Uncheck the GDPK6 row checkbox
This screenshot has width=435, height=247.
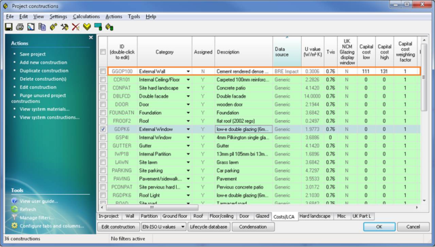(x=103, y=130)
